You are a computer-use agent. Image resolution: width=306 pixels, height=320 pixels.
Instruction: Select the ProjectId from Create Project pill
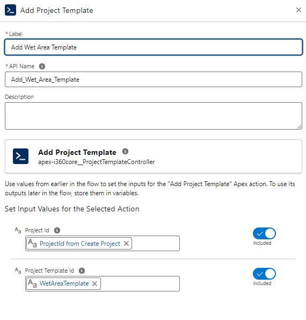click(79, 244)
